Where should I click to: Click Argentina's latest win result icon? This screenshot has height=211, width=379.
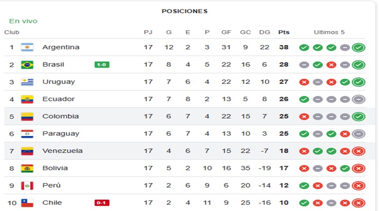(x=359, y=47)
